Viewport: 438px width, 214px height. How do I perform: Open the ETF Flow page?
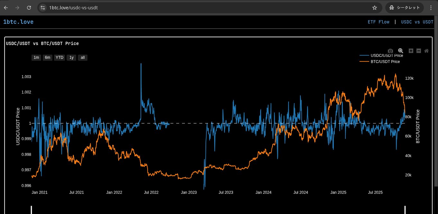pos(379,22)
